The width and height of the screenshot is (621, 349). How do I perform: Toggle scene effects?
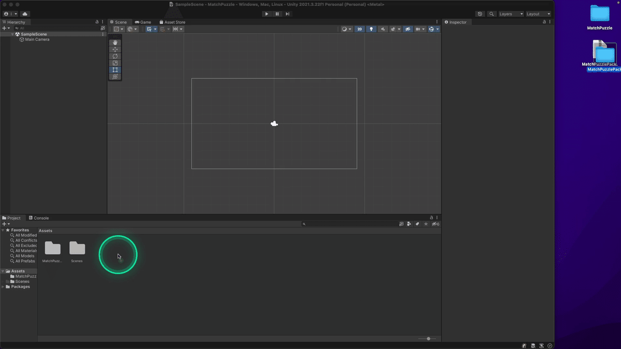pos(393,29)
